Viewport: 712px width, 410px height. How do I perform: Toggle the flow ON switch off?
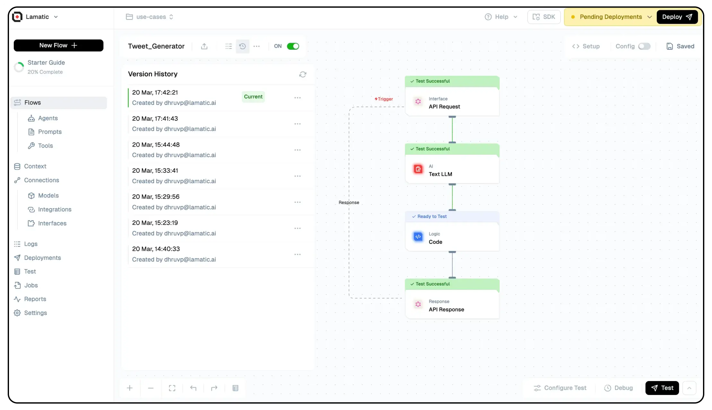(x=293, y=46)
